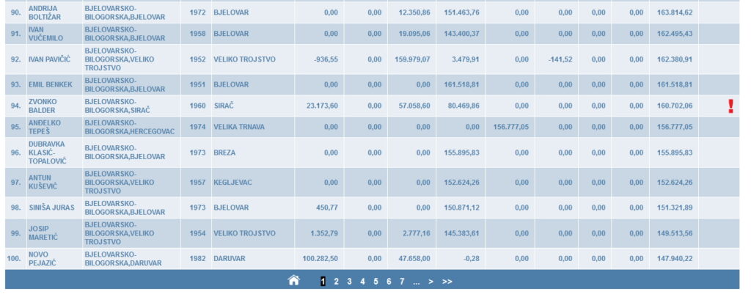Click the total 163.814,62 in row 90
Image resolution: width=751 pixels, height=297 pixels.
(675, 12)
